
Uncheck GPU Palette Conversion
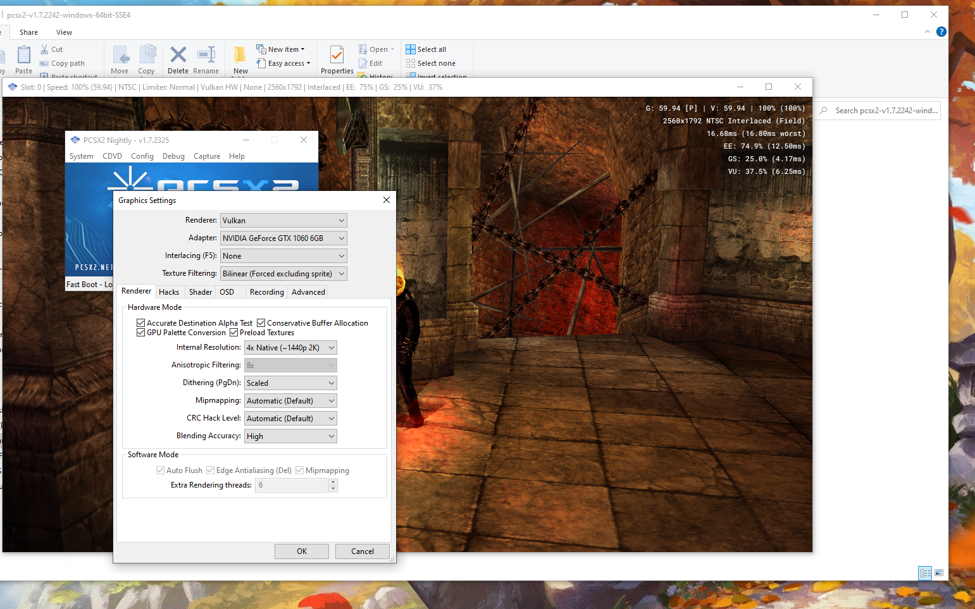(140, 332)
